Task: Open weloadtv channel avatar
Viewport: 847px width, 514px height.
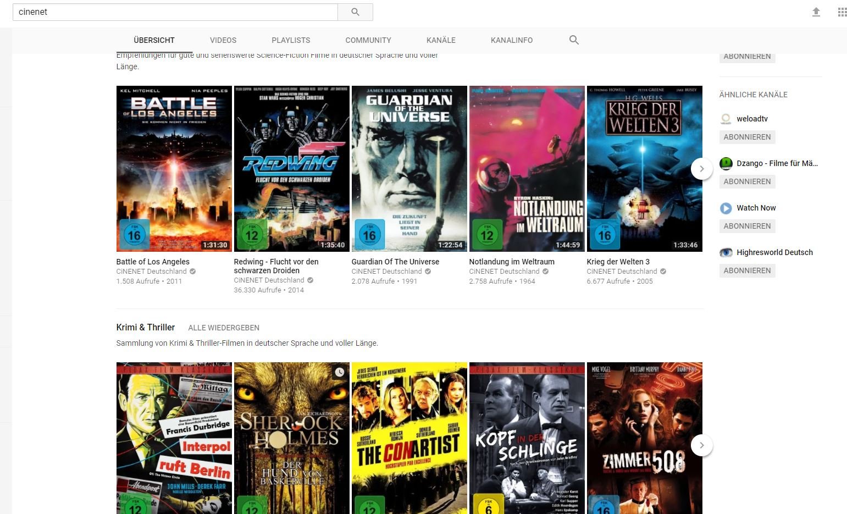Action: pos(726,119)
